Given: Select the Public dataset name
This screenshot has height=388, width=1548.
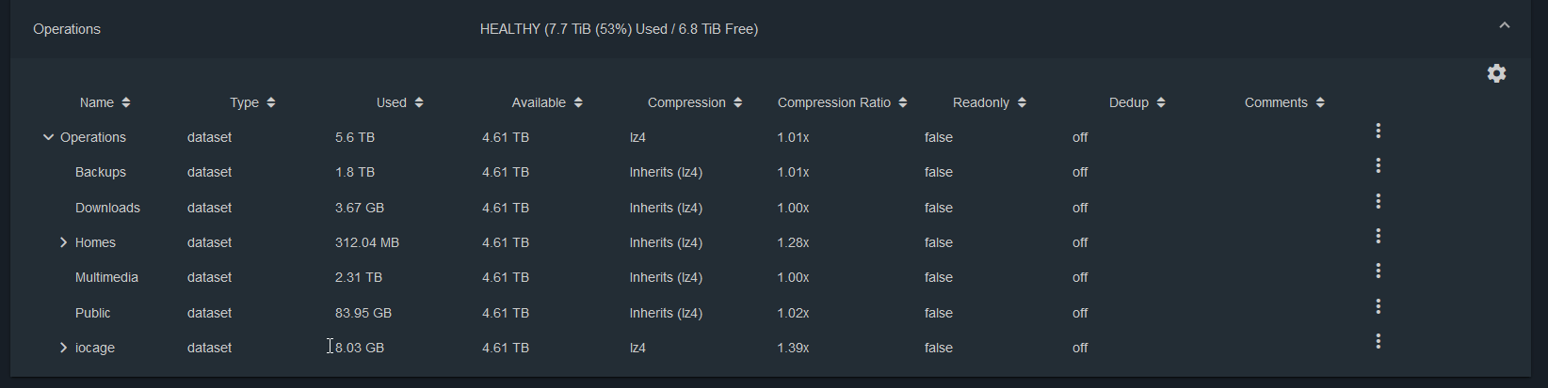Looking at the screenshot, I should [x=92, y=313].
